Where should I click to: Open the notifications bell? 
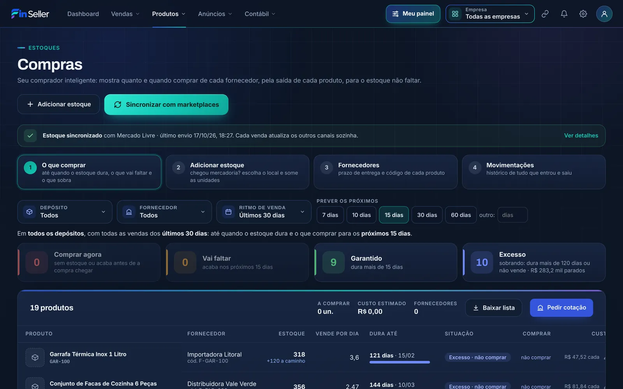coord(564,14)
